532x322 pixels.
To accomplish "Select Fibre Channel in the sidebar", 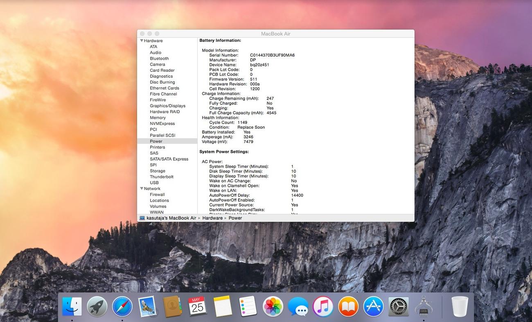I will 163,94.
